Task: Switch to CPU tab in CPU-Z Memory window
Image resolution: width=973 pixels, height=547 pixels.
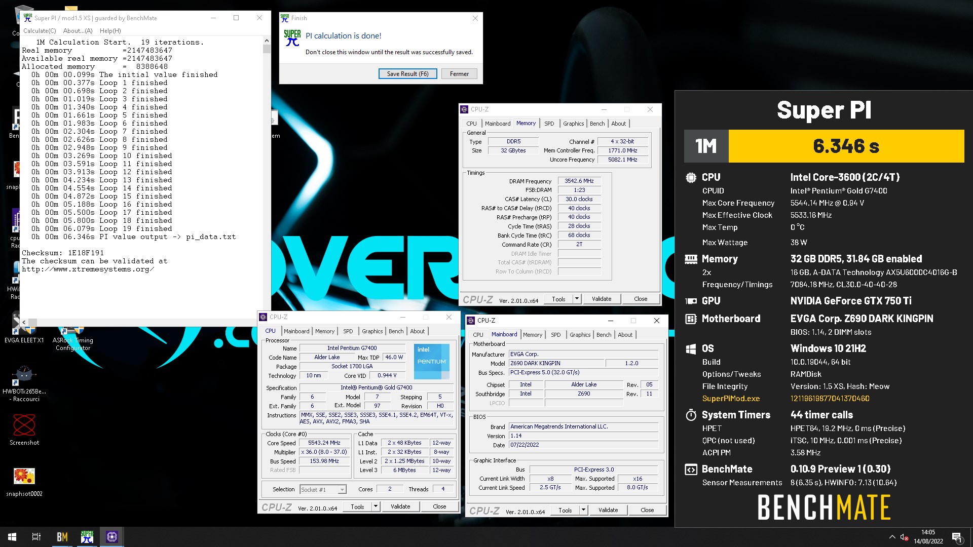Action: click(x=471, y=124)
